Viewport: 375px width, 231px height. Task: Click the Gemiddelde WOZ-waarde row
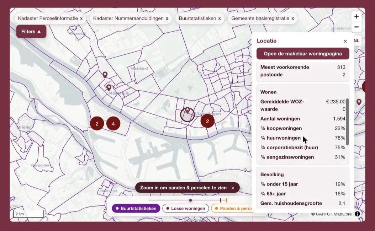[x=303, y=105]
